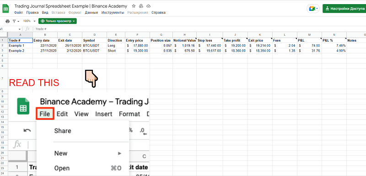Select the 'Example 2' cell
366x176 pixels.
20,51
